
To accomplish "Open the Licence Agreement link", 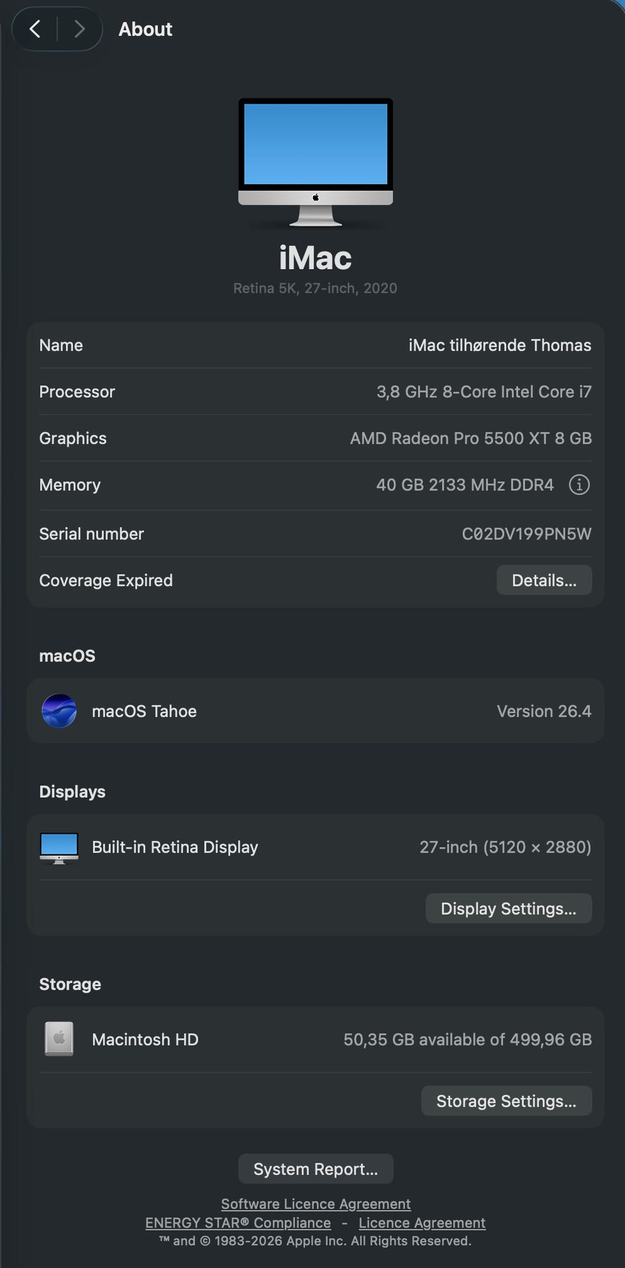I will pyautogui.click(x=422, y=1222).
